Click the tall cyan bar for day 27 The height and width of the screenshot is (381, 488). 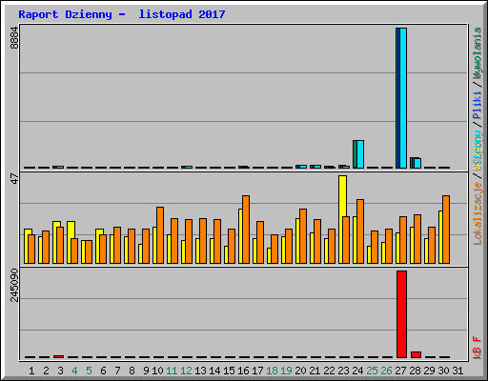[403, 98]
